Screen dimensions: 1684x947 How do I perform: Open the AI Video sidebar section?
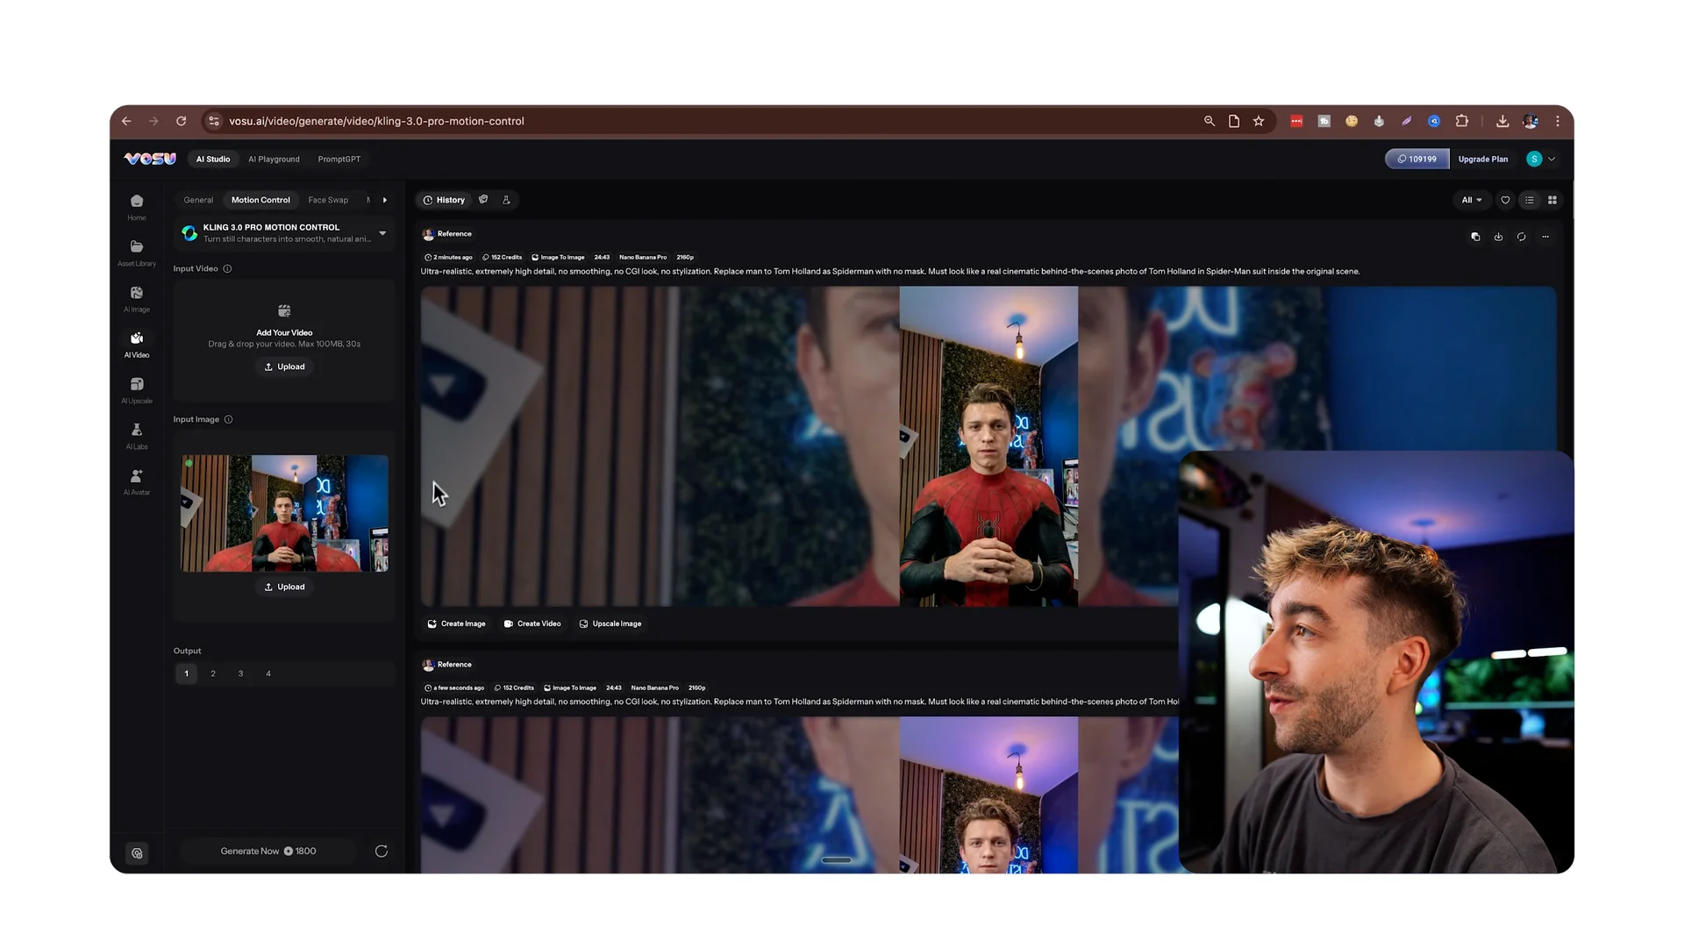(137, 344)
